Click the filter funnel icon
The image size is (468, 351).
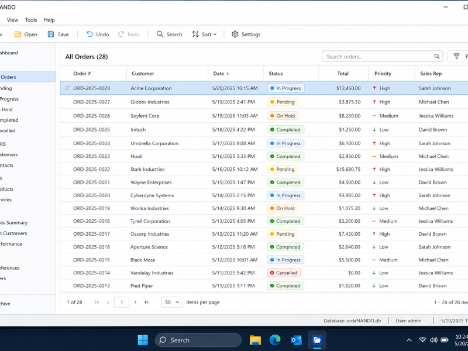point(456,56)
